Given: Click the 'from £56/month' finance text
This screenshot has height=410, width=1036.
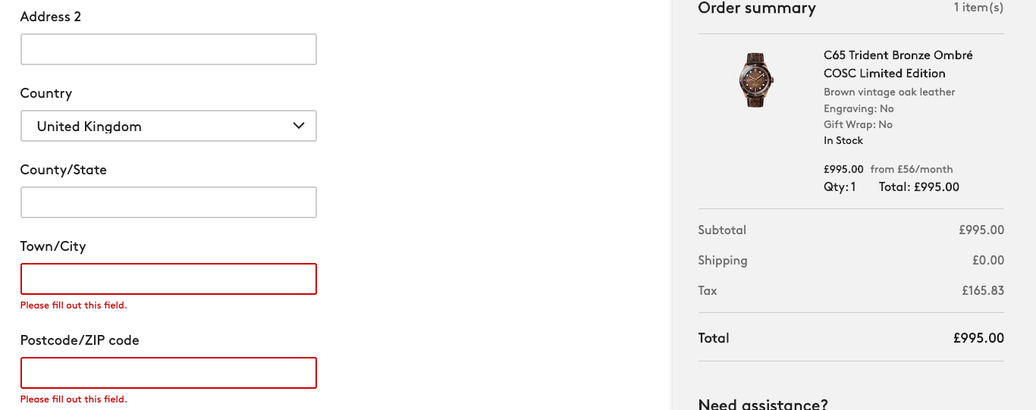Looking at the screenshot, I should click(912, 169).
